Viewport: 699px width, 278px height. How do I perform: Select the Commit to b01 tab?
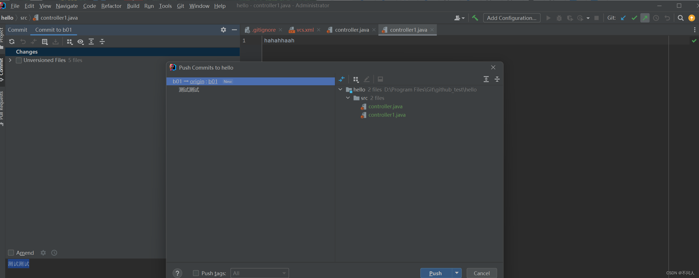click(x=54, y=30)
